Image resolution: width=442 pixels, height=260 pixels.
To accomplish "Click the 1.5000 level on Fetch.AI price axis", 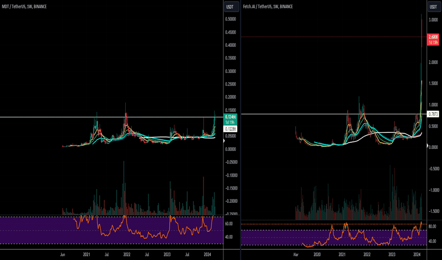I will tap(433, 84).
